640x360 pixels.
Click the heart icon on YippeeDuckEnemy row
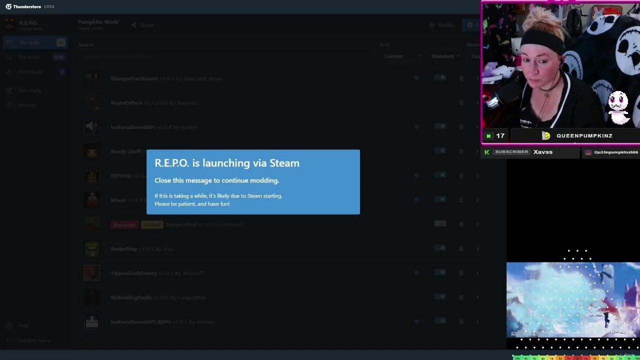416,272
